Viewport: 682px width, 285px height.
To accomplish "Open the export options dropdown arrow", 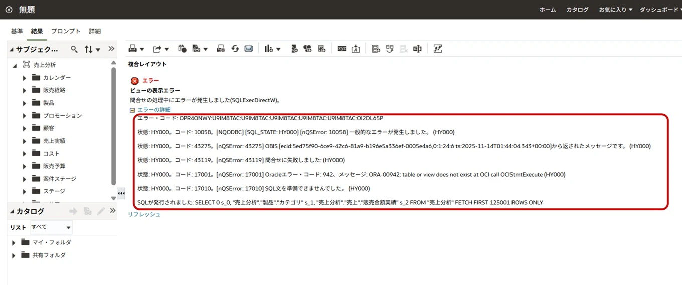I will click(167, 49).
